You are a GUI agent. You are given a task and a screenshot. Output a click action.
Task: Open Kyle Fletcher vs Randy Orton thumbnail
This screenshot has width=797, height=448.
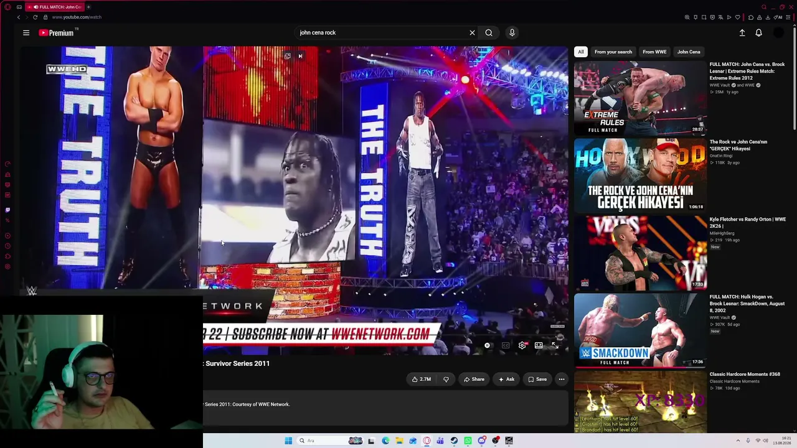tap(640, 253)
